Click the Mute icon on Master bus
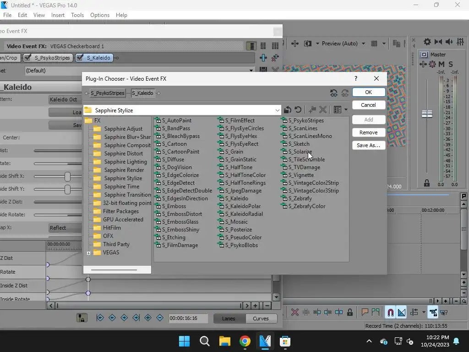The image size is (469, 352). [x=441, y=64]
